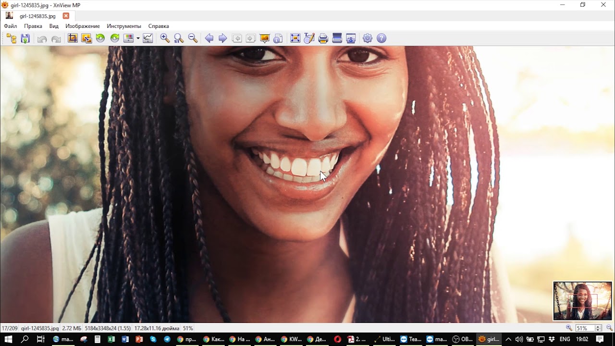Click the Zoom in magnifier
The image size is (615, 346).
(165, 38)
